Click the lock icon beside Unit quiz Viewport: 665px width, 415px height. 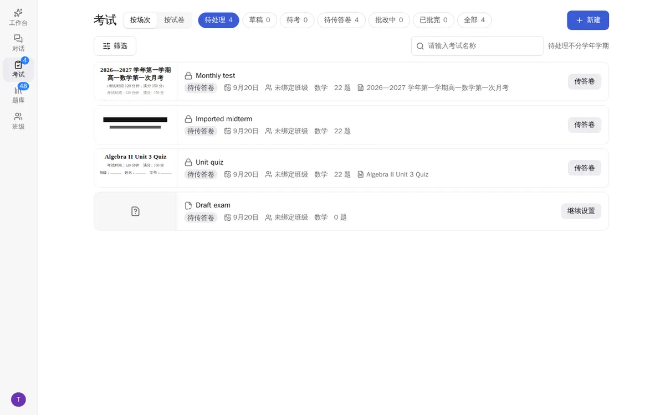point(188,162)
